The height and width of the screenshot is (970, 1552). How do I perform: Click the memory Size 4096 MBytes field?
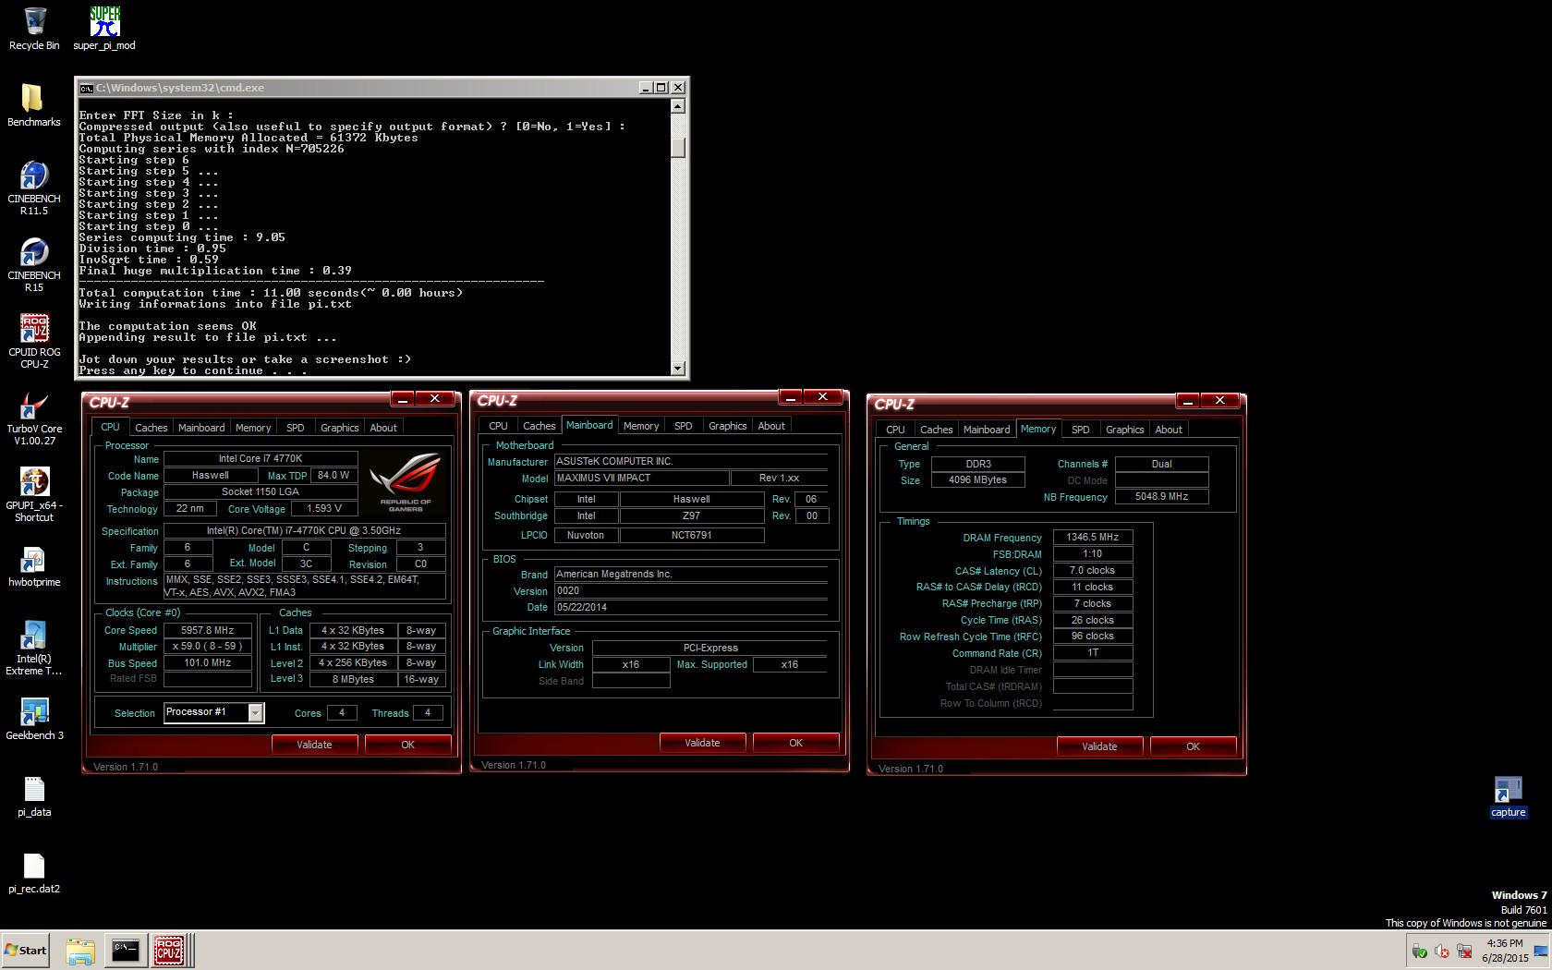click(977, 480)
